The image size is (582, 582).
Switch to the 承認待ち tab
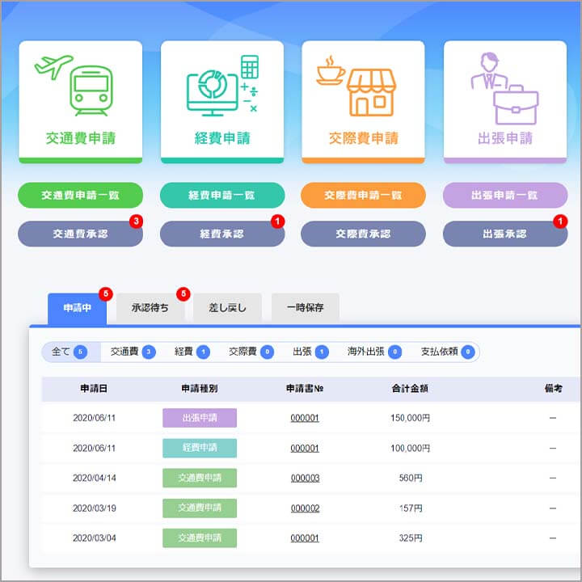click(x=150, y=308)
